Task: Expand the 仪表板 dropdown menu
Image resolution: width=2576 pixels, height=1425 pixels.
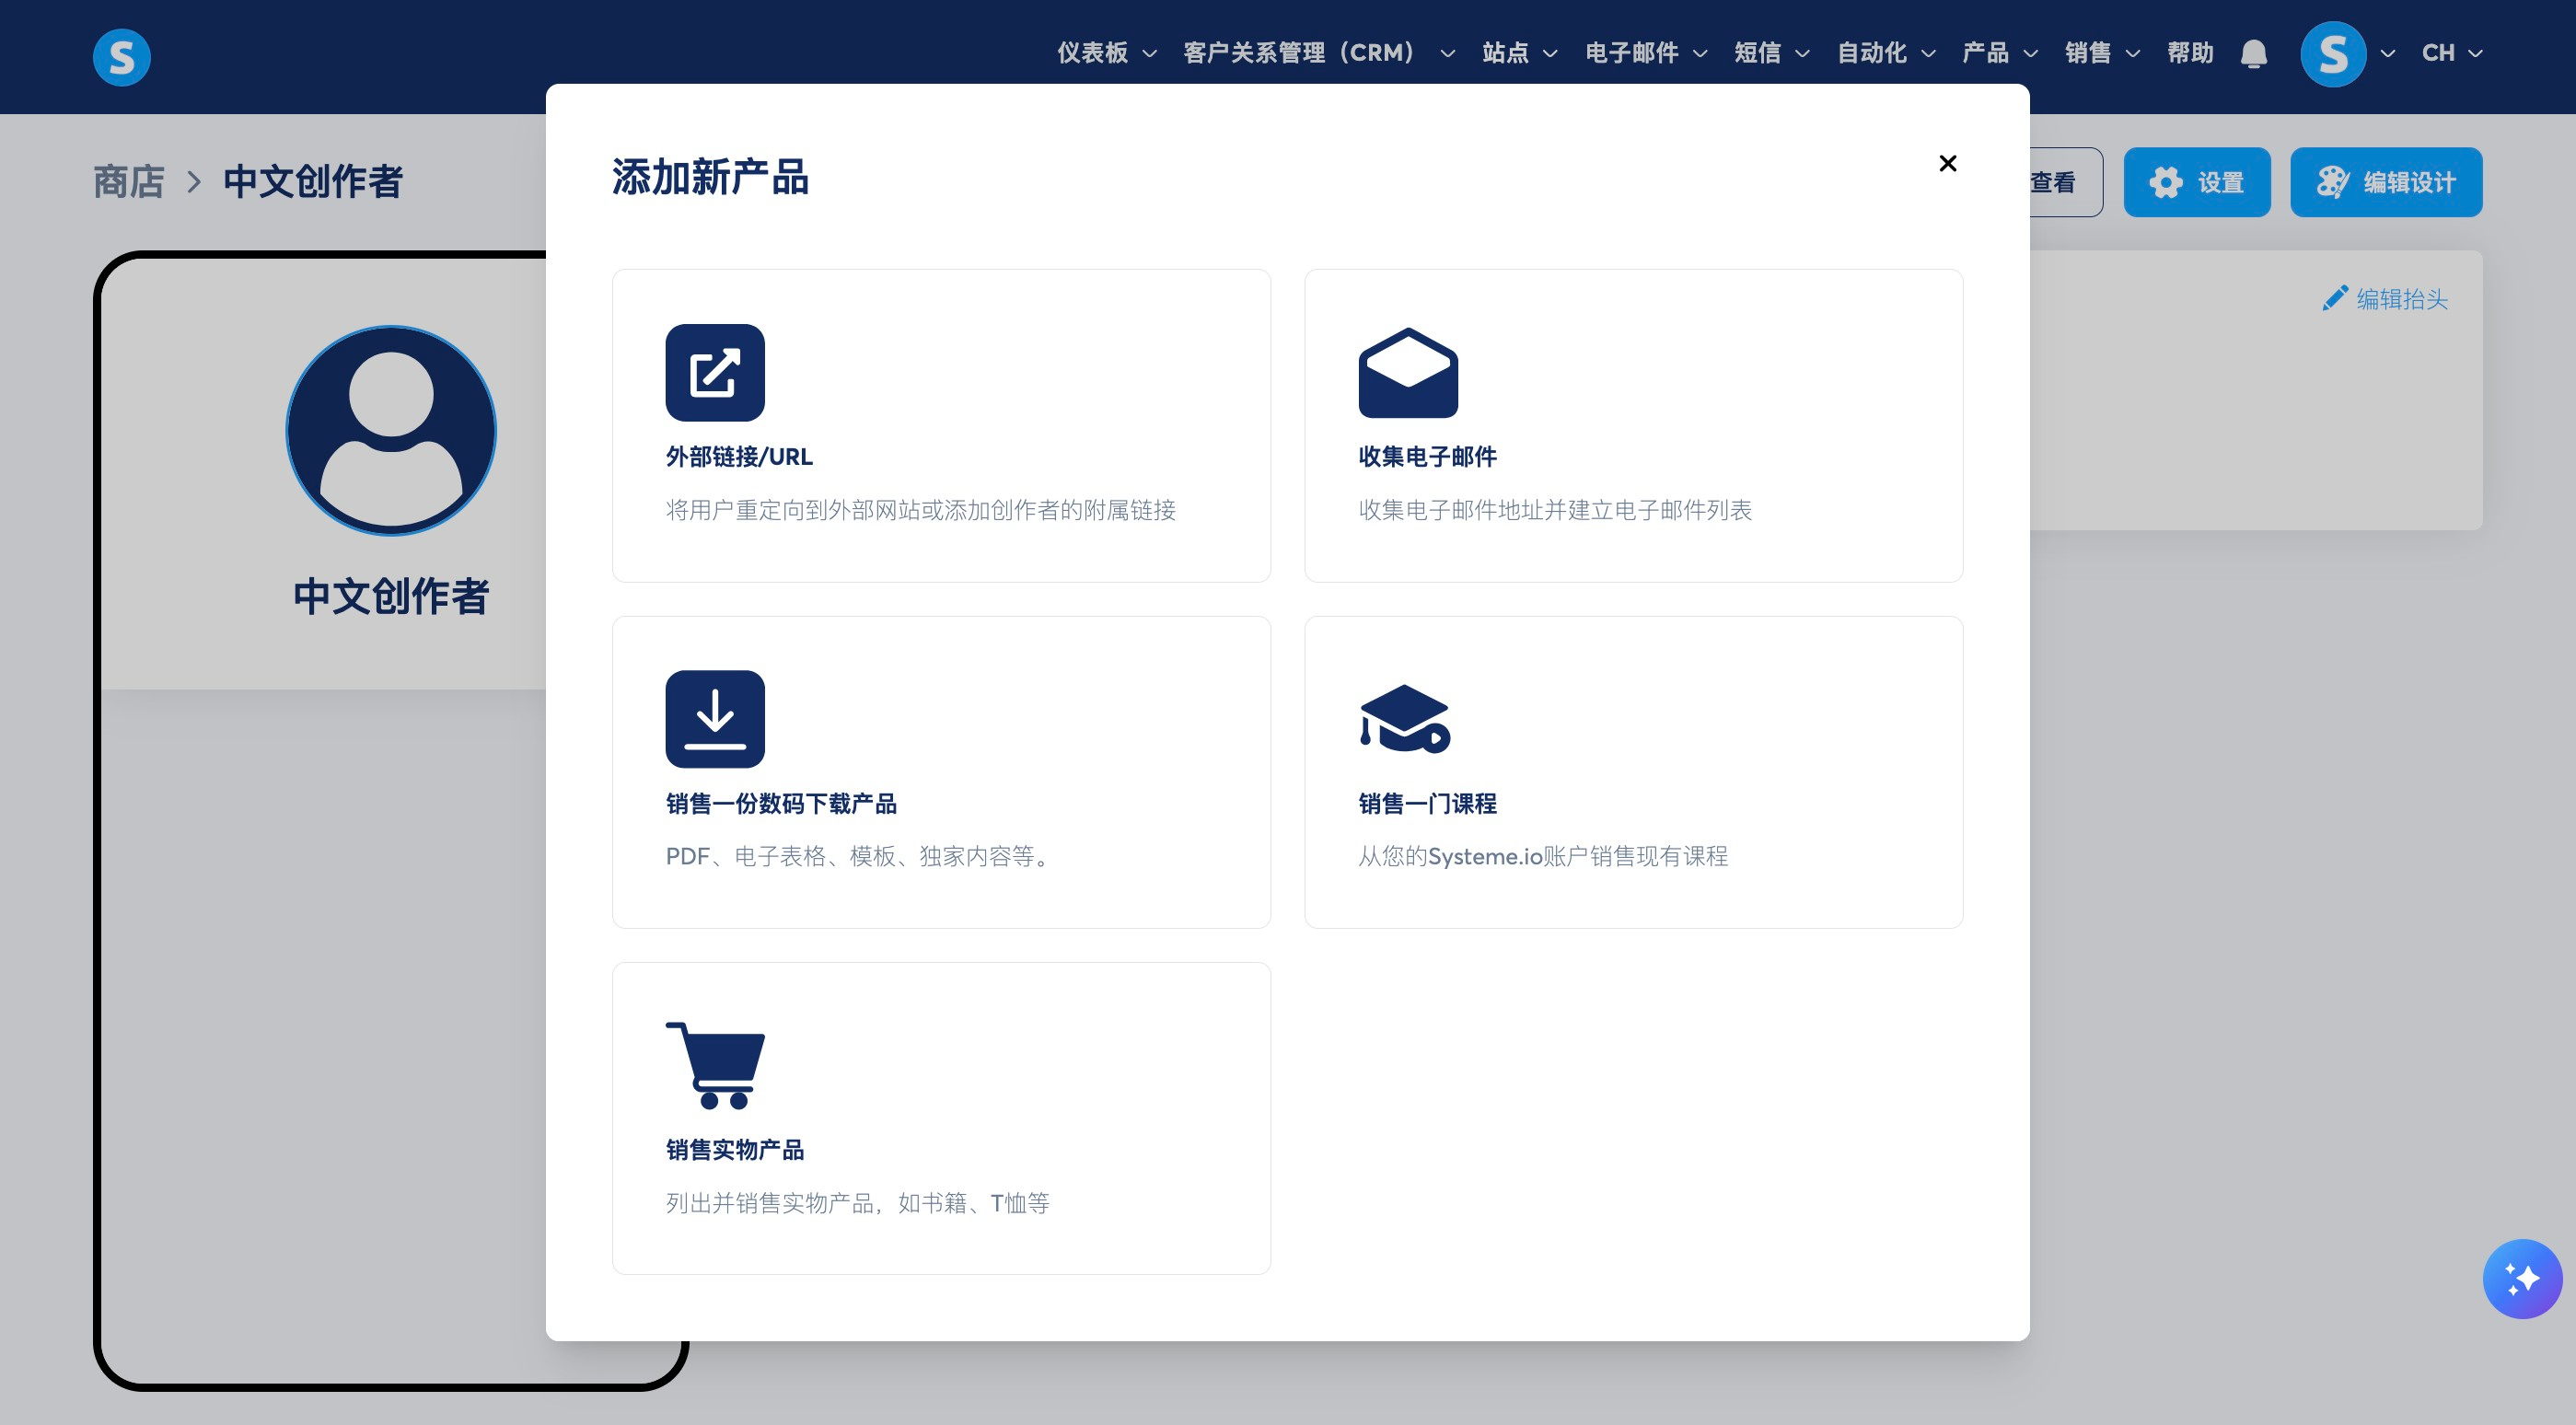Action: point(1106,53)
